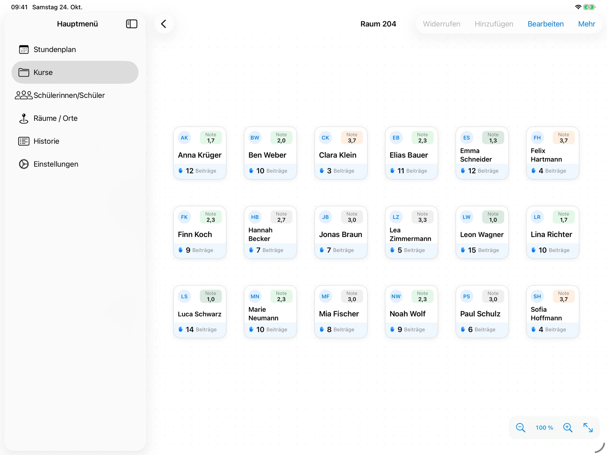The width and height of the screenshot is (607, 455).
Task: Go back with the chevron arrow
Action: coord(164,24)
